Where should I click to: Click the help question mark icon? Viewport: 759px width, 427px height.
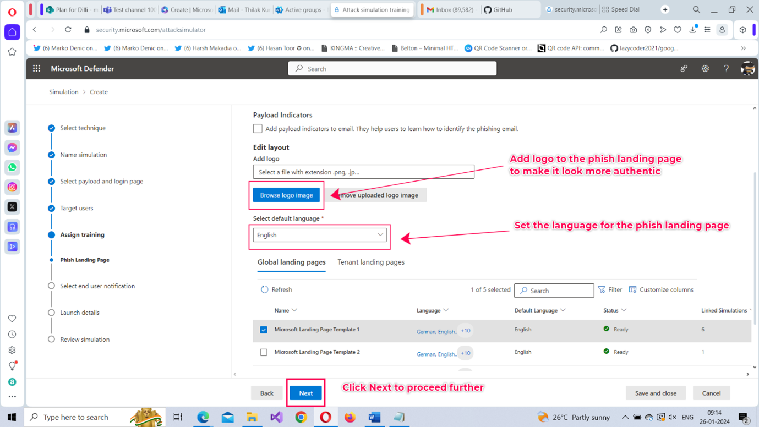coord(726,69)
